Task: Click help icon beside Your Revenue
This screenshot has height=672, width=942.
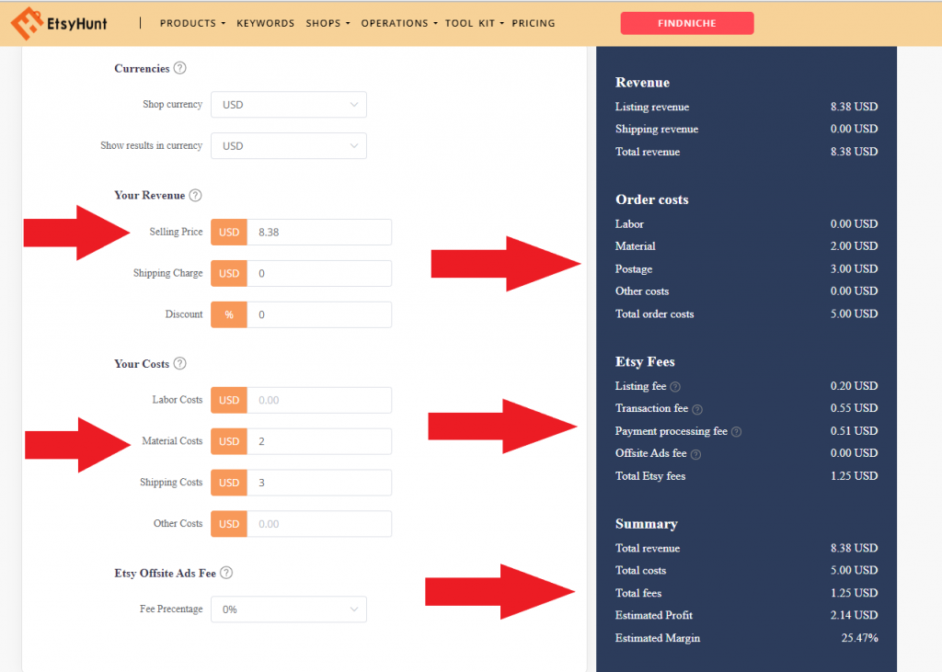Action: pos(195,195)
